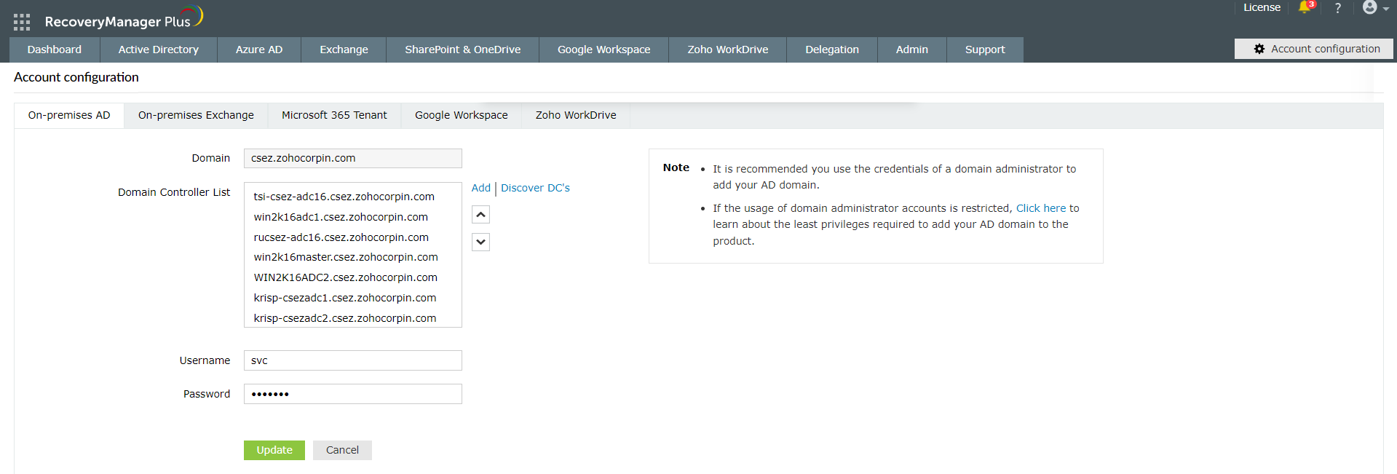Open the Active Directory menu tab
The width and height of the screenshot is (1397, 474).
(x=158, y=50)
